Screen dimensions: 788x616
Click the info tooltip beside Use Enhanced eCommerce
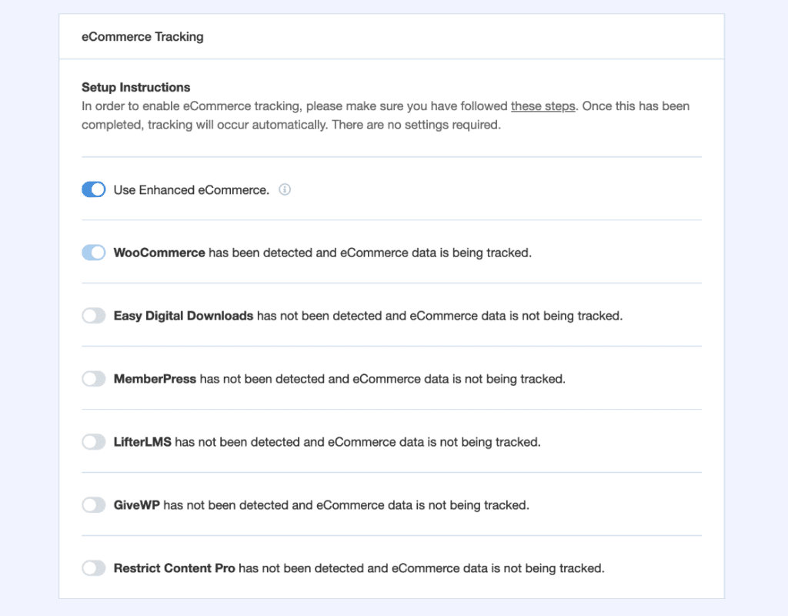point(285,189)
